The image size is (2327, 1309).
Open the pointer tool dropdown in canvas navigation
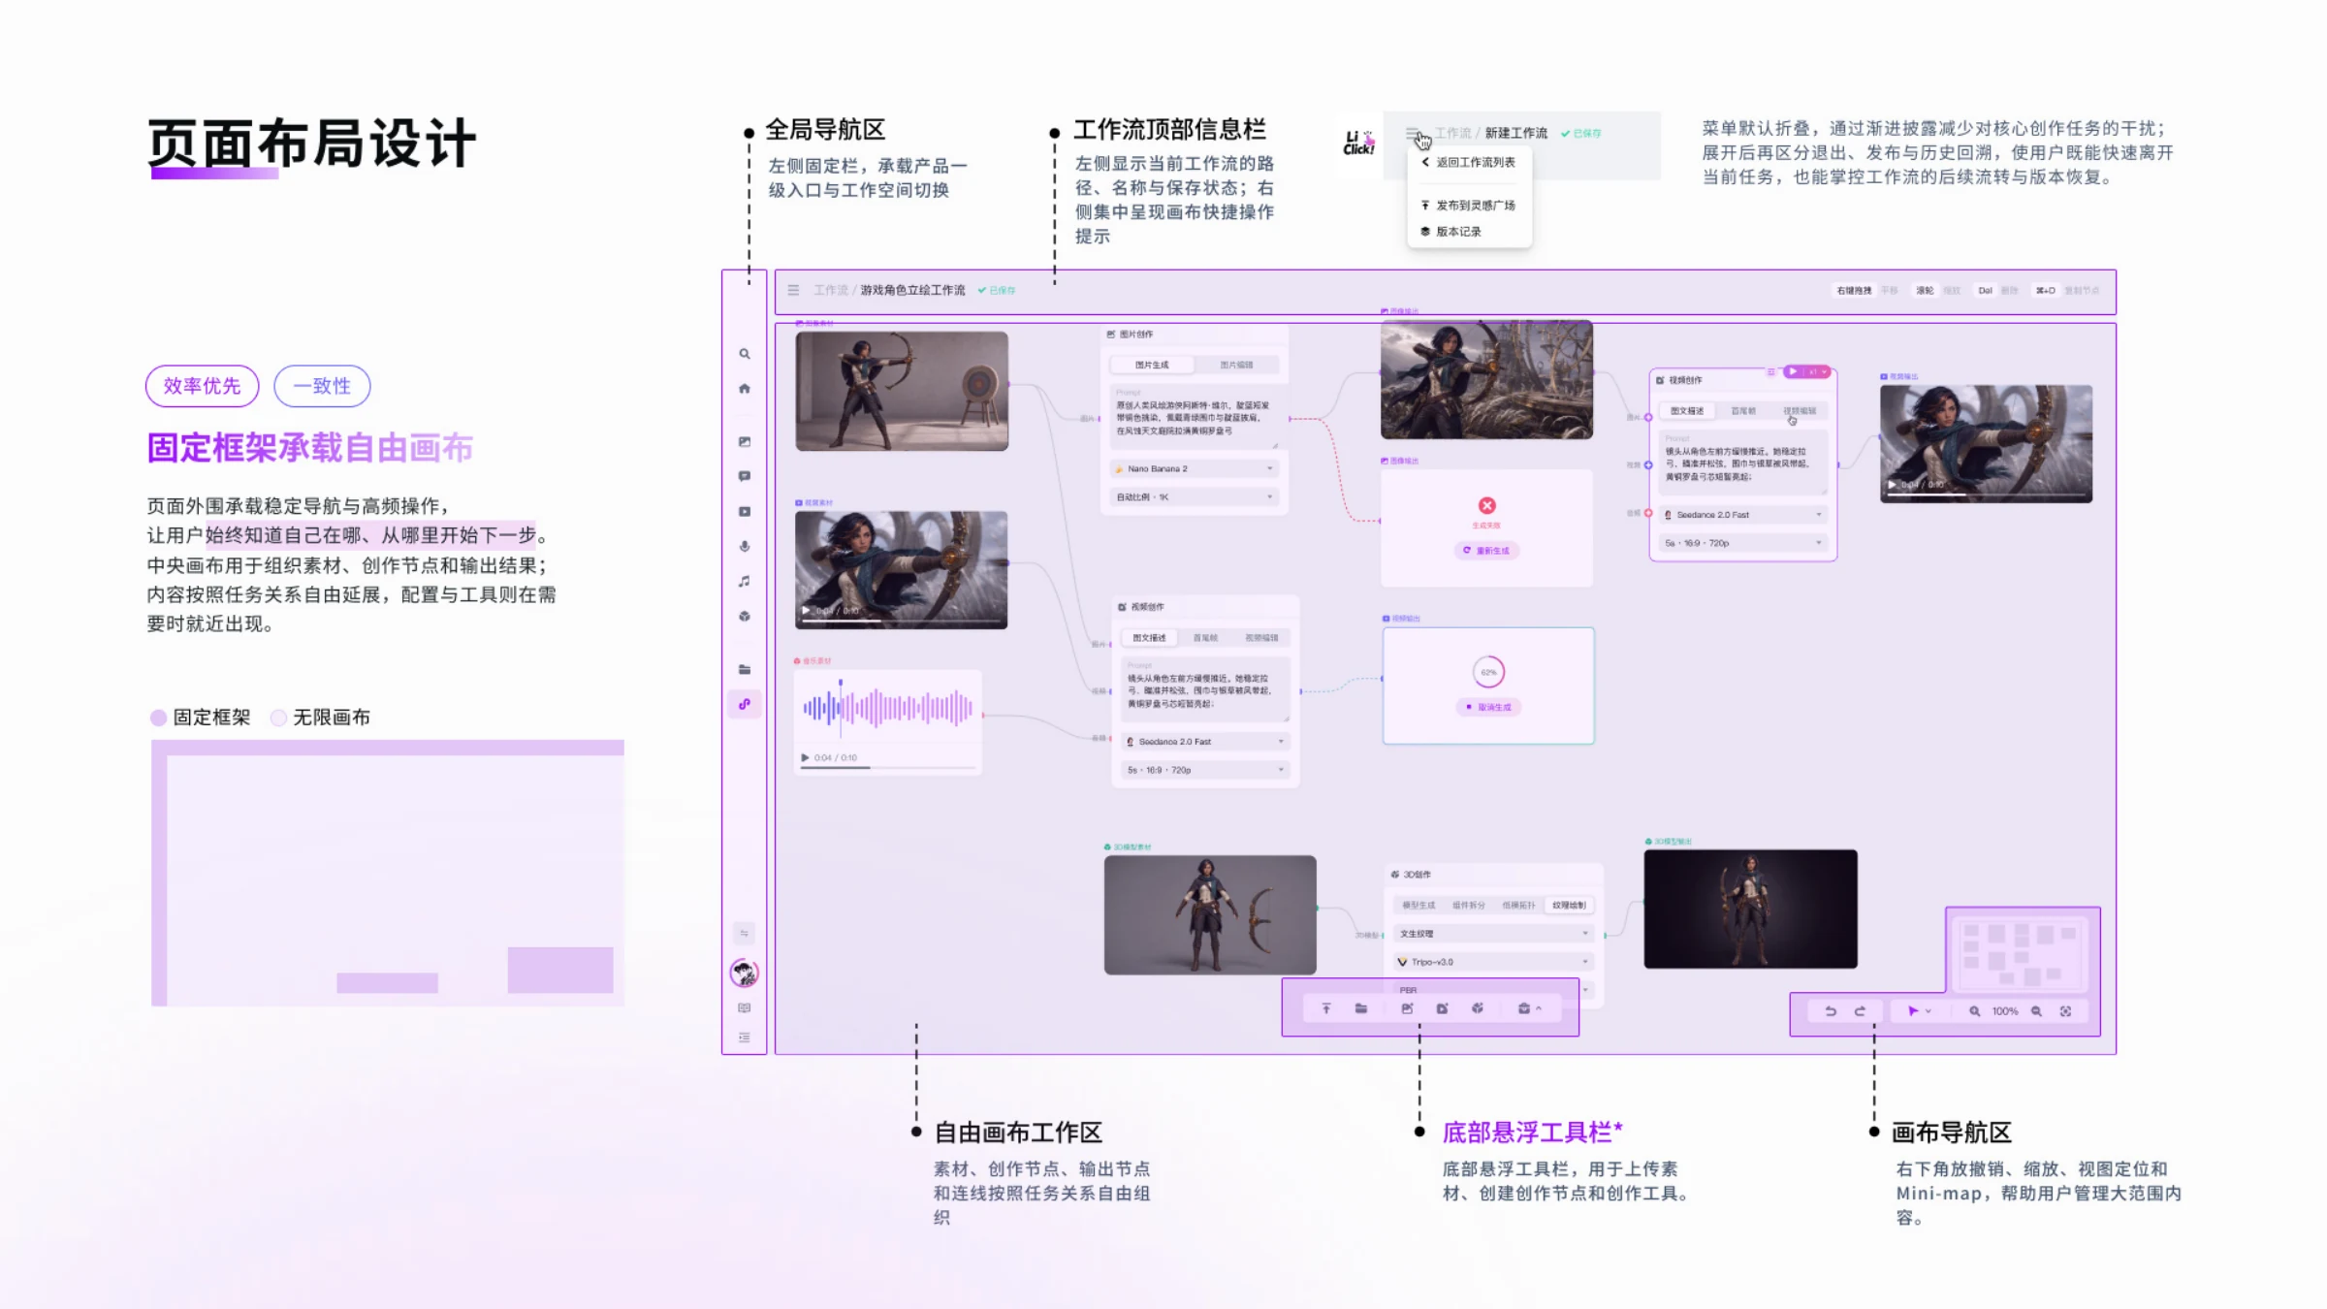(x=1929, y=1011)
